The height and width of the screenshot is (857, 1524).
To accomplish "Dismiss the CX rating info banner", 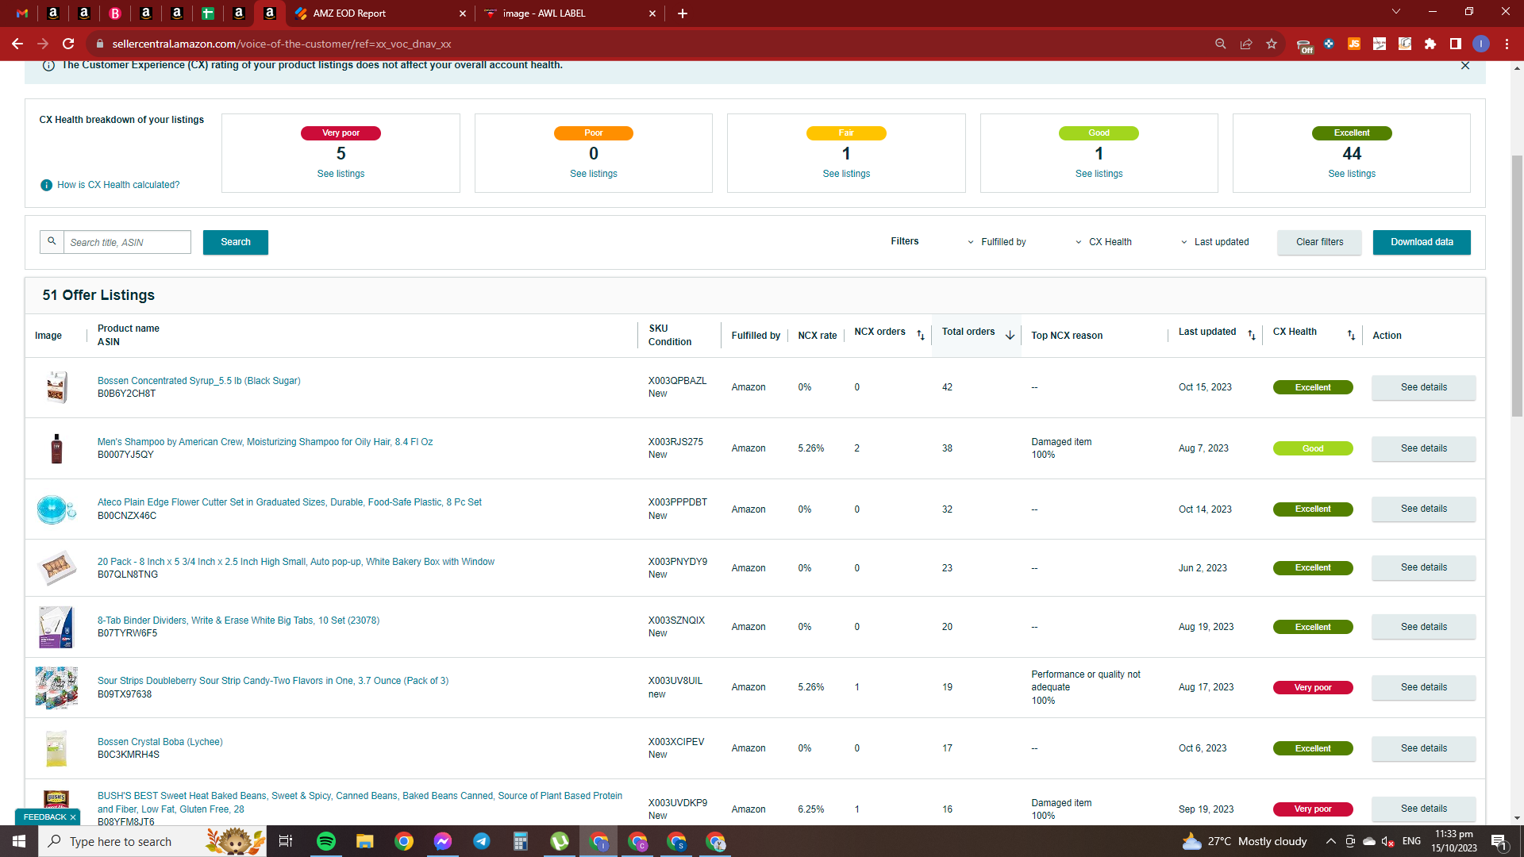I will coord(1465,66).
